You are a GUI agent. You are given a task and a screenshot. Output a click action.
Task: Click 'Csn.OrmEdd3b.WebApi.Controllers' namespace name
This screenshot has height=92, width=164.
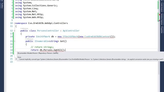[x=48, y=23]
